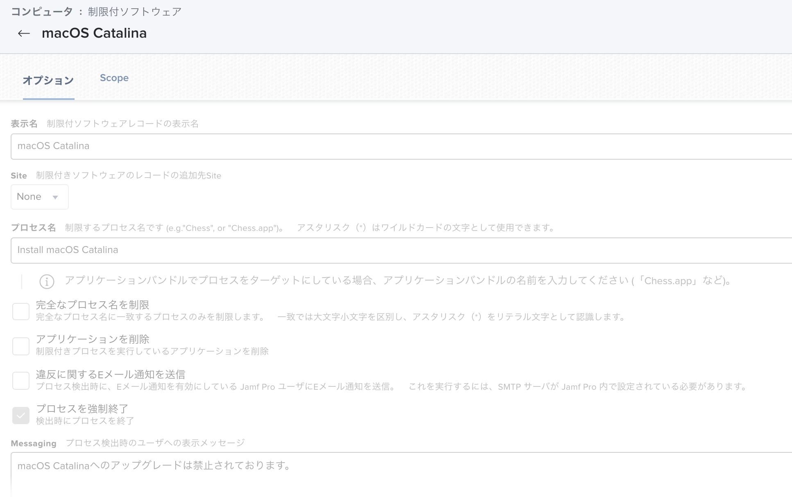Select the オプション tab
Image resolution: width=792 pixels, height=497 pixels.
coord(48,80)
